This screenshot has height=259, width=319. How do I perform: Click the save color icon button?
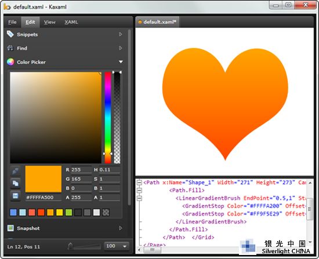[x=16, y=196]
